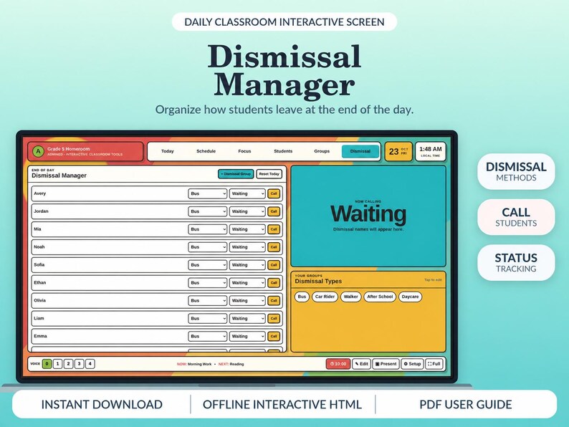Call Olivia for dismissal
569x427 pixels.
274,300
